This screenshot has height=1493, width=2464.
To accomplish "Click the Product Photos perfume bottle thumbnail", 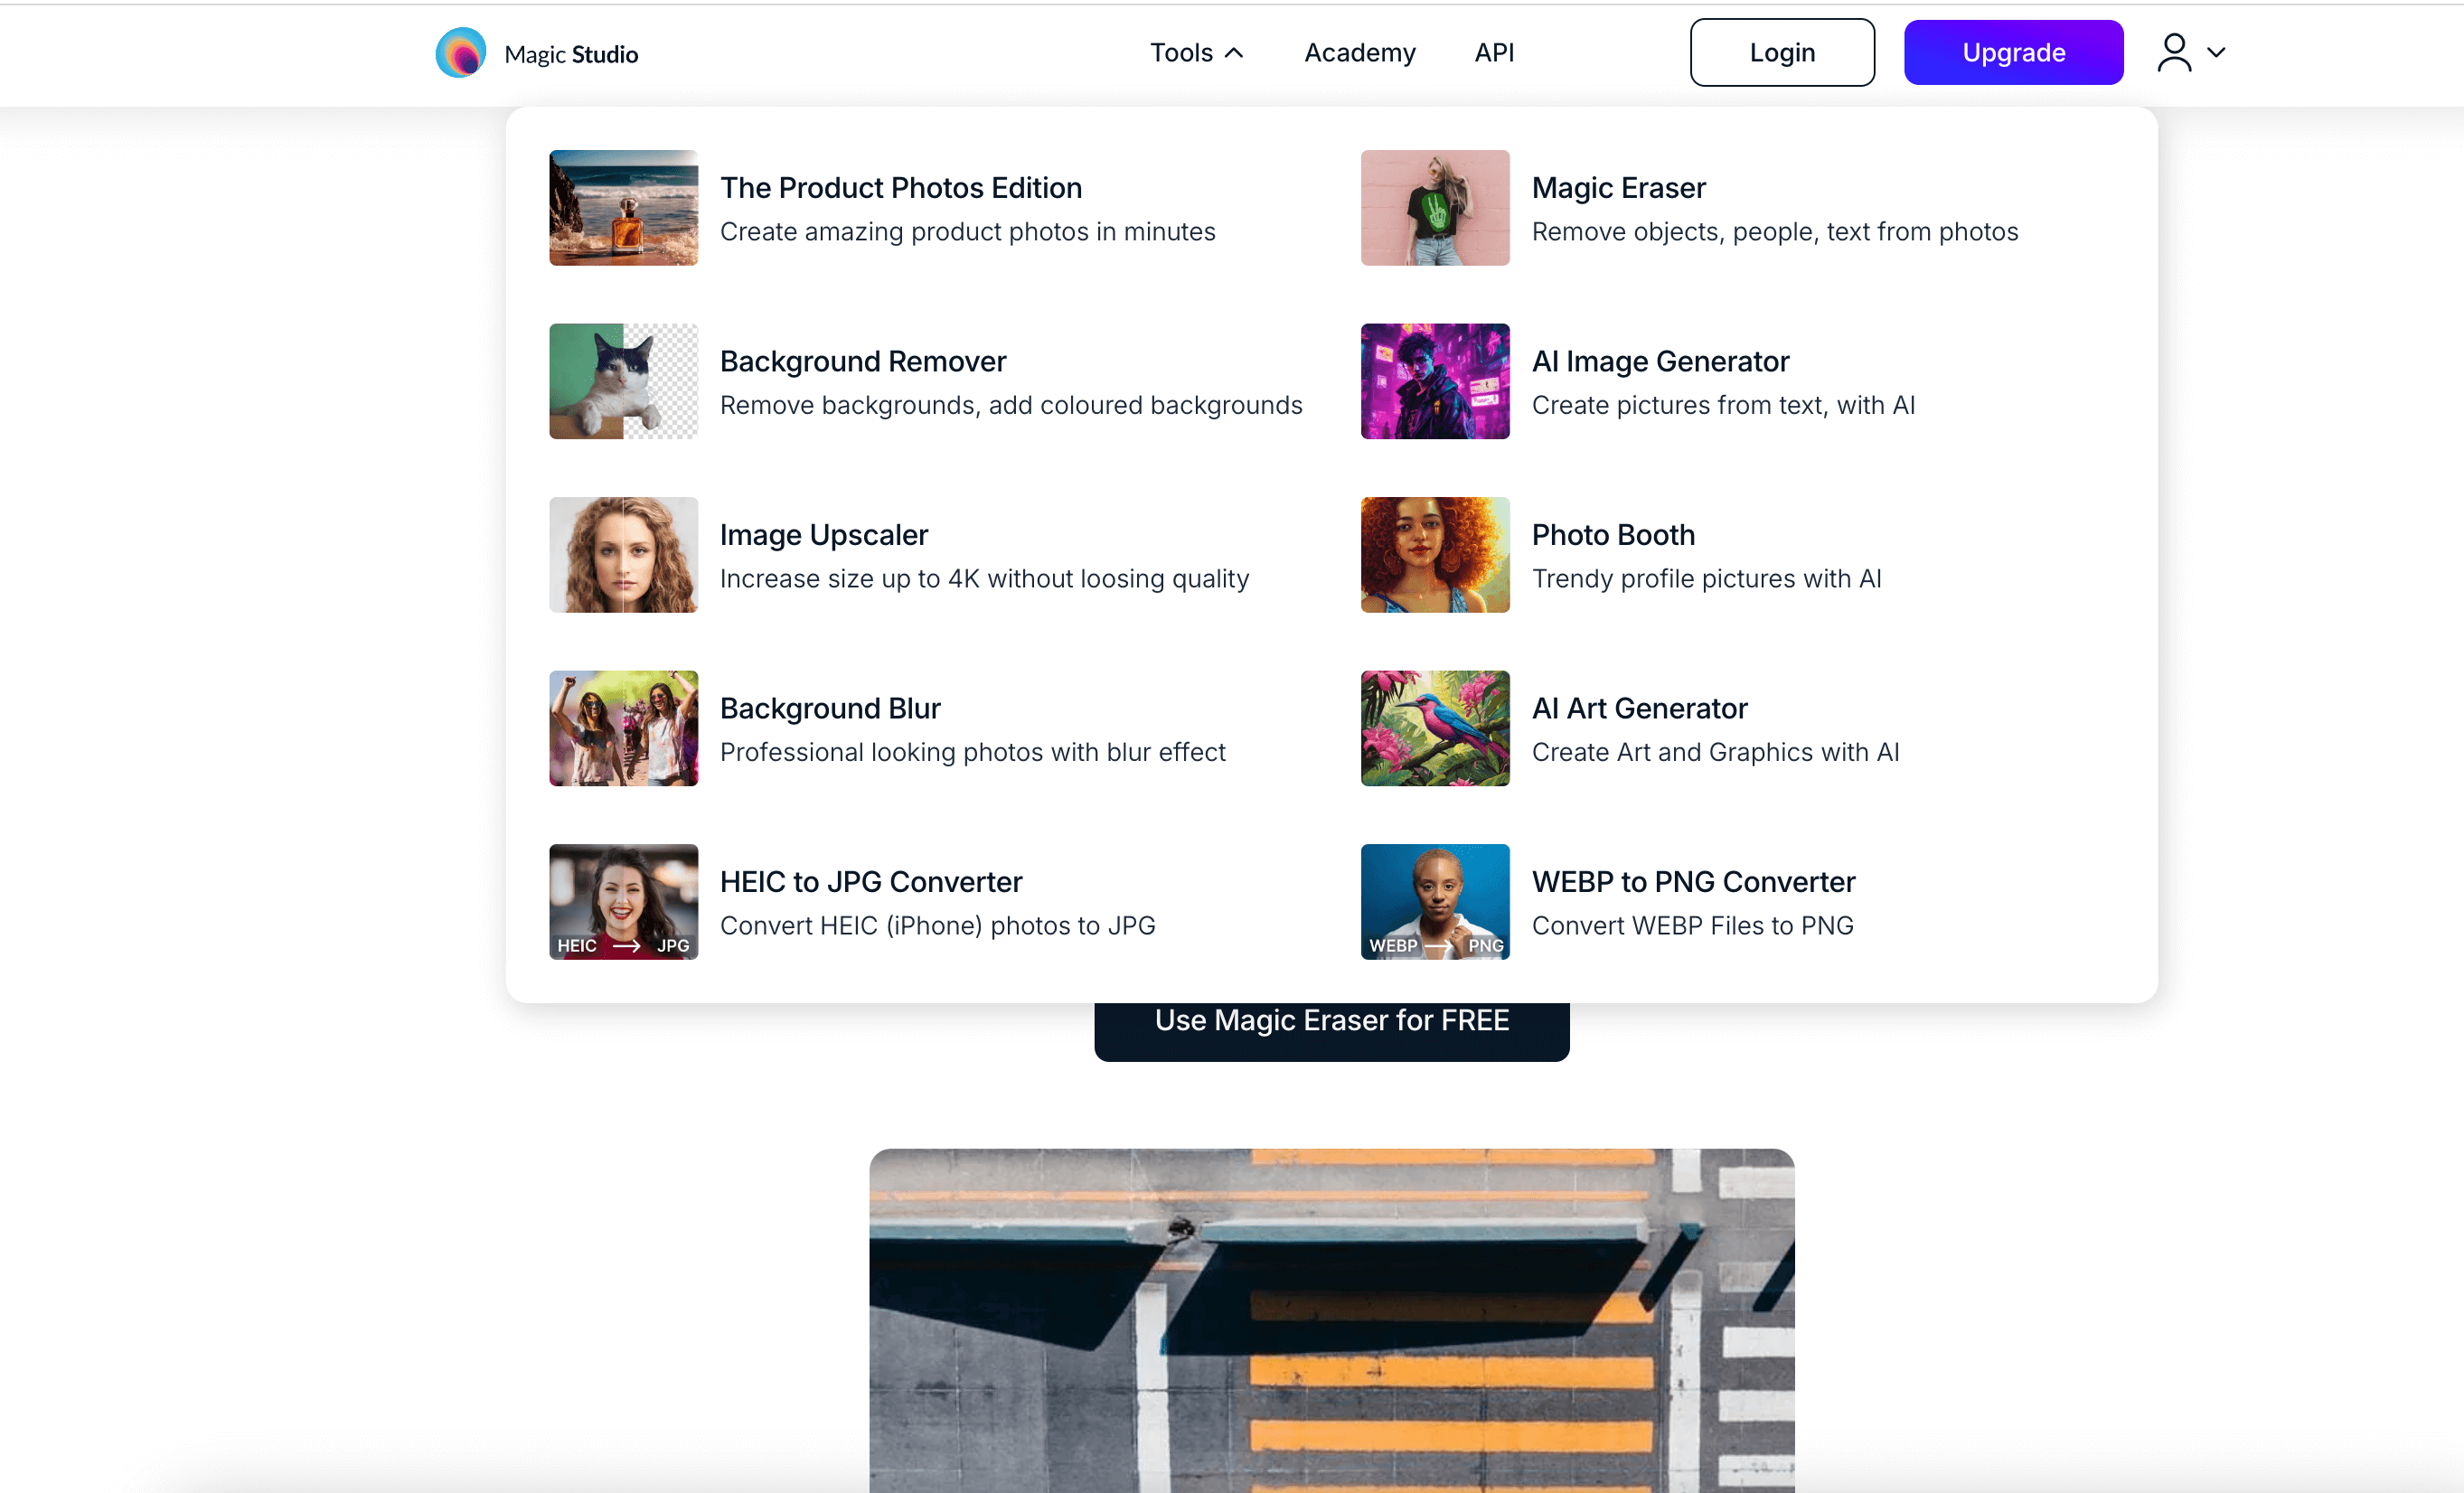I will tap(623, 208).
